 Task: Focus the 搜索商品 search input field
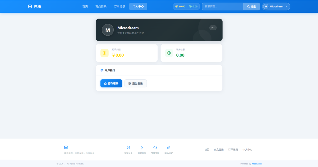point(222,7)
